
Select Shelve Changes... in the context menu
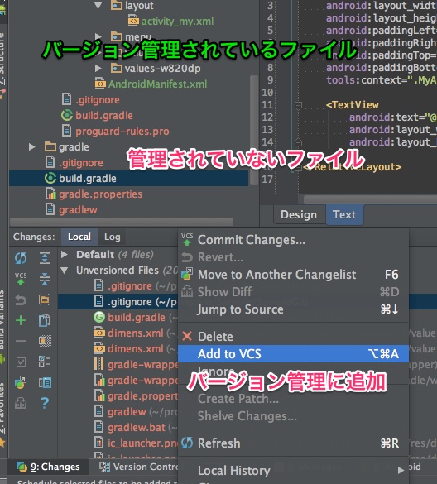(293, 416)
